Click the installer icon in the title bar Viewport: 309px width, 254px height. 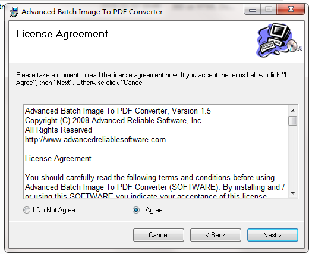[x=14, y=12]
